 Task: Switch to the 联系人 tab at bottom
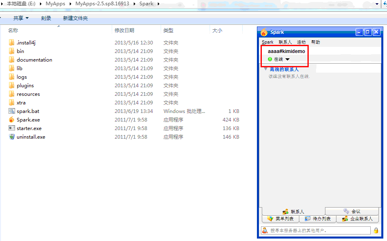(294, 212)
